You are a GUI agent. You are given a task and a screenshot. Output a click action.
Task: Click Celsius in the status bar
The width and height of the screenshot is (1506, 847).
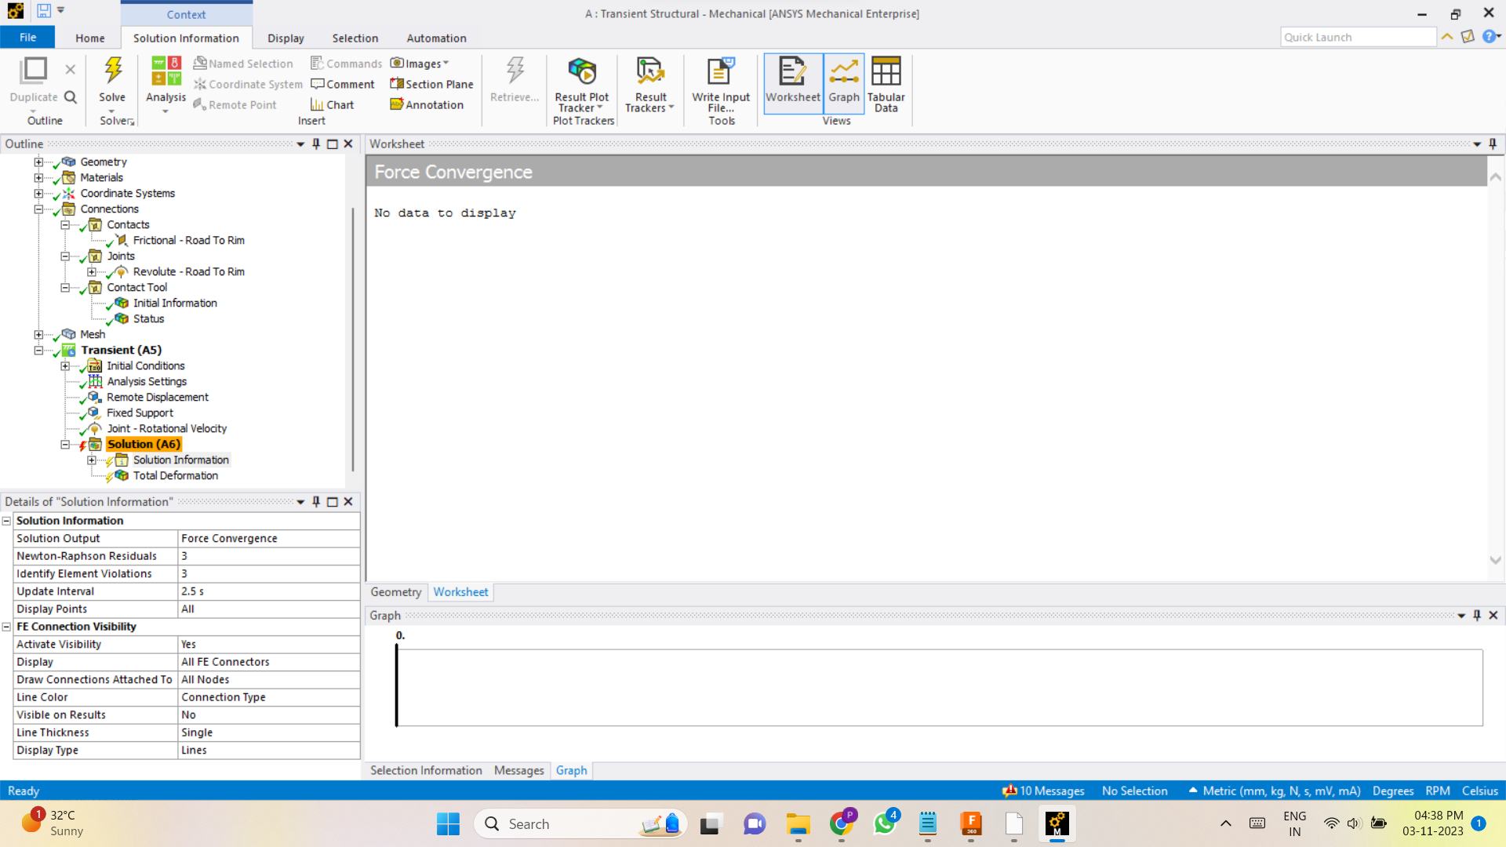pos(1480,791)
